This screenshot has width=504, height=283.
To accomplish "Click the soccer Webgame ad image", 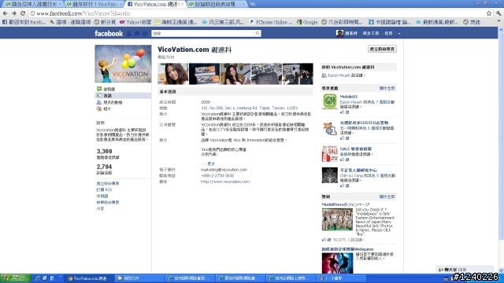I will coord(337,263).
